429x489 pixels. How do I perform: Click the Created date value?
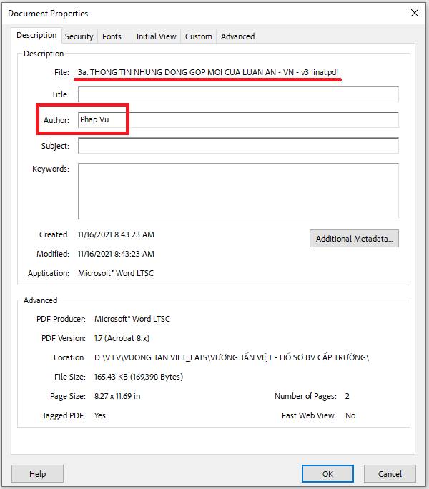(116, 234)
